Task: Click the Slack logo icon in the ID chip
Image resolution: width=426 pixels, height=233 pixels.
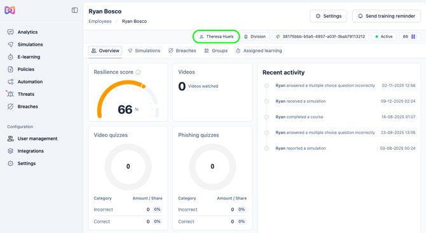Action: [x=278, y=37]
